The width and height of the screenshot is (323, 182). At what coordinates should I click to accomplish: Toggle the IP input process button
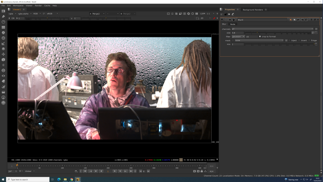44,14
